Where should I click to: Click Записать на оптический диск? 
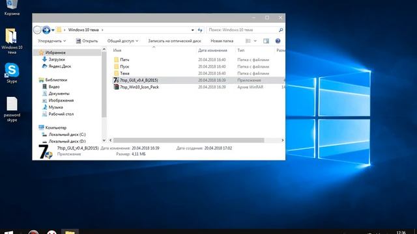pos(175,41)
